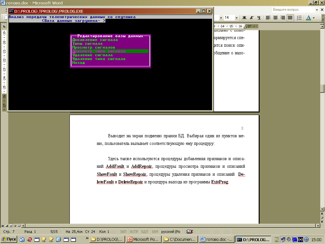Open the Select Browse Object button

point(322,217)
